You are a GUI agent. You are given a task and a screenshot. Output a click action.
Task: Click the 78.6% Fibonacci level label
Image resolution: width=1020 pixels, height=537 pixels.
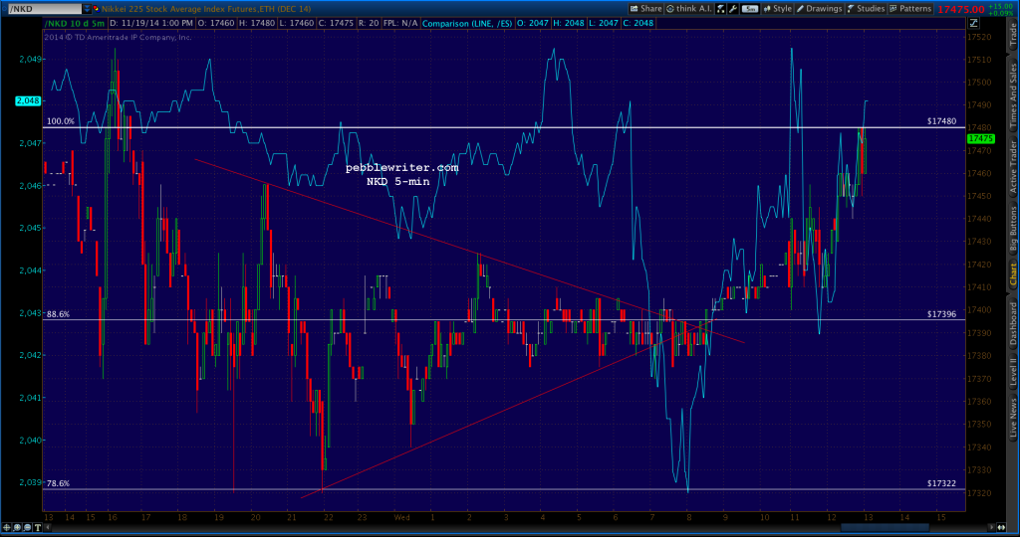(x=58, y=483)
